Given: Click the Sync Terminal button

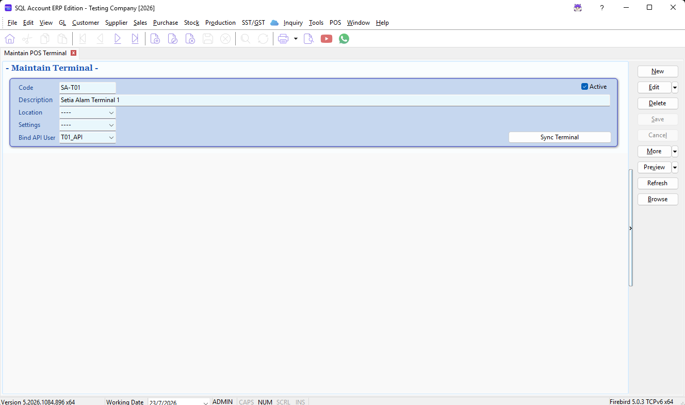Looking at the screenshot, I should [x=560, y=137].
